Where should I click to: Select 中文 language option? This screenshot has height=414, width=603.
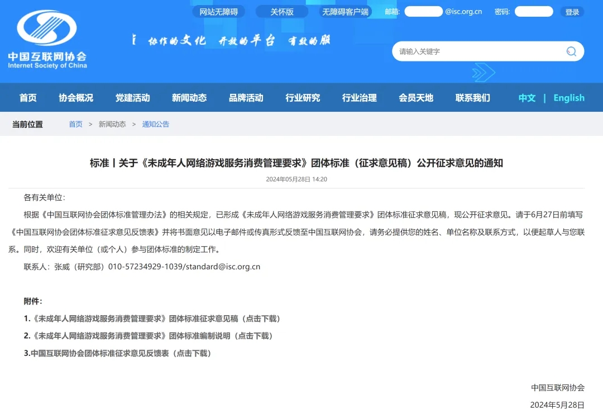(x=527, y=98)
